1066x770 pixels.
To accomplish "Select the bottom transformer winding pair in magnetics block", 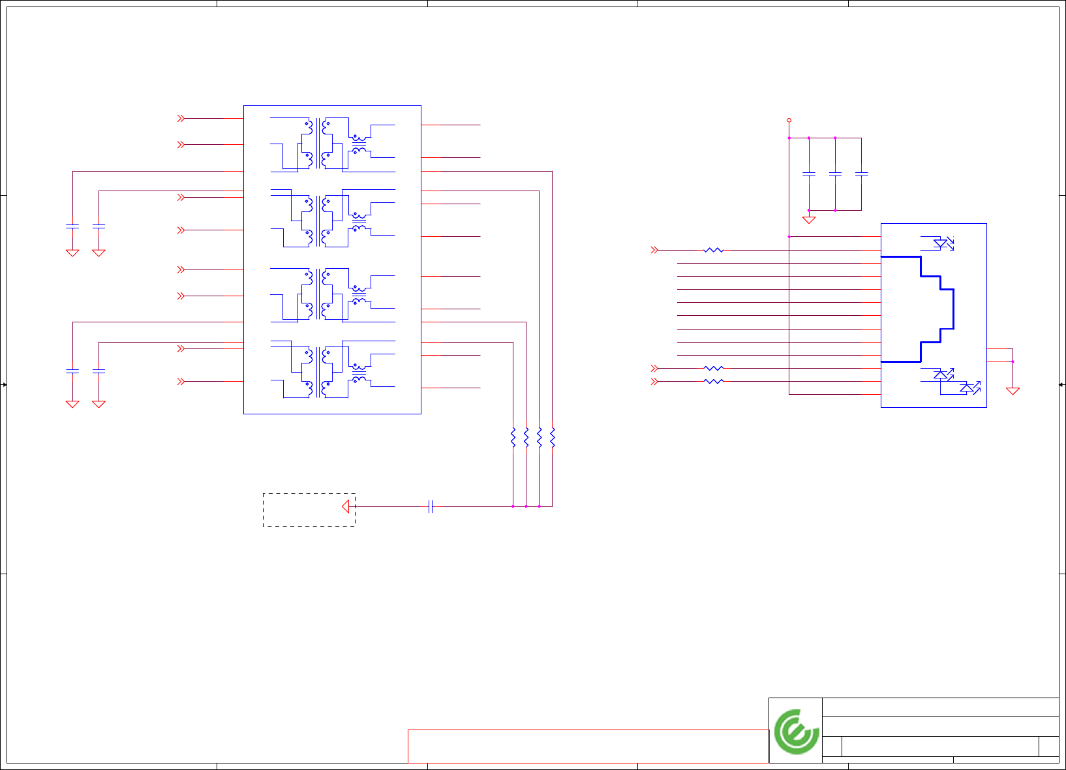I will point(318,373).
